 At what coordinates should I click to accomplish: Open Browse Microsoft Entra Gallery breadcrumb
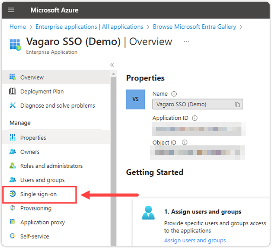pos(195,27)
